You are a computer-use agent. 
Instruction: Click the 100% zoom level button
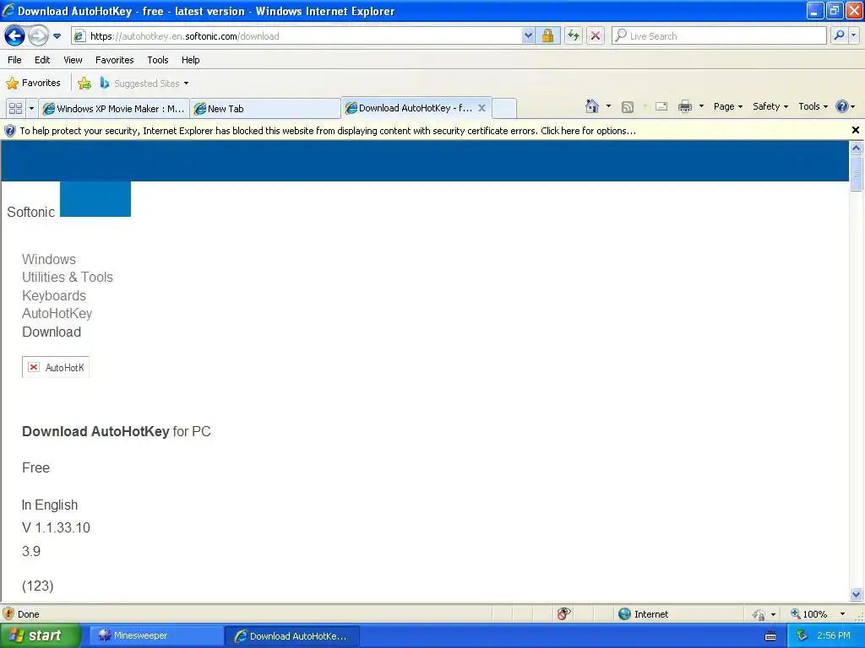pos(808,614)
